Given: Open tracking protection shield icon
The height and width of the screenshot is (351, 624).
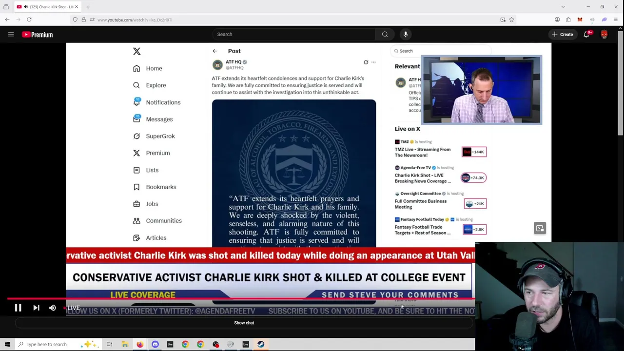Looking at the screenshot, I should [75, 19].
